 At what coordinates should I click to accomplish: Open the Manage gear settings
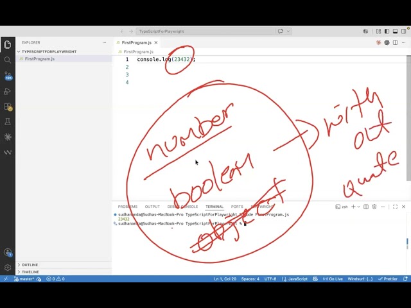point(7,268)
